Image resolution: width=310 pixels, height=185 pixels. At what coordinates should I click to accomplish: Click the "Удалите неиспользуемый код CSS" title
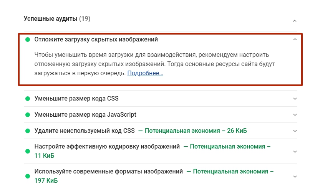85,131
